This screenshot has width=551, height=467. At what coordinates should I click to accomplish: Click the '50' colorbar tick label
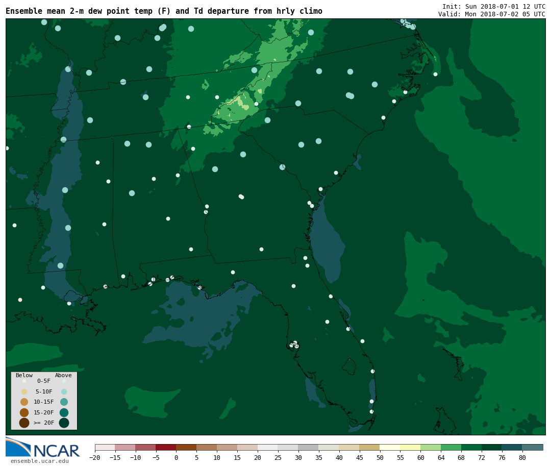click(x=380, y=457)
